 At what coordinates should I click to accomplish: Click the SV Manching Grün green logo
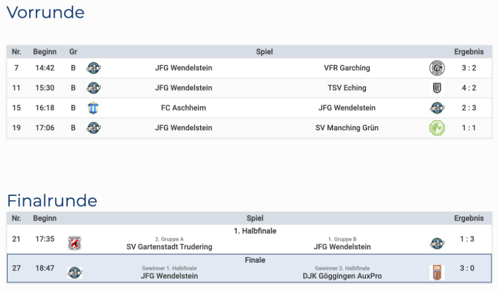437,128
